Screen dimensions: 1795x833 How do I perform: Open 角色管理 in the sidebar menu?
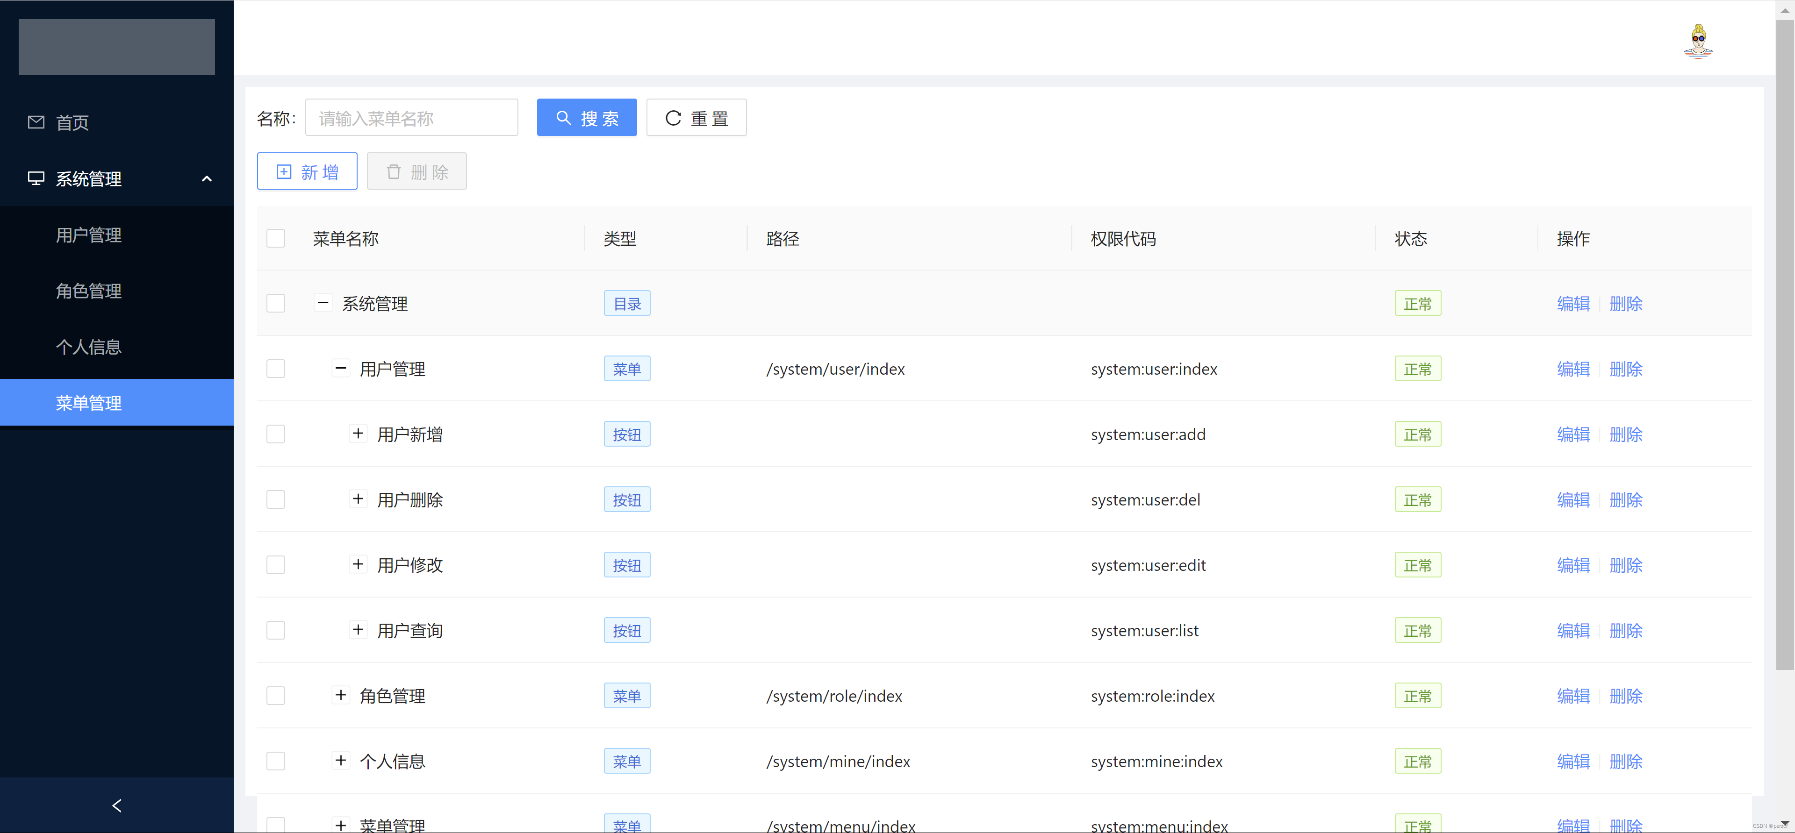(88, 291)
